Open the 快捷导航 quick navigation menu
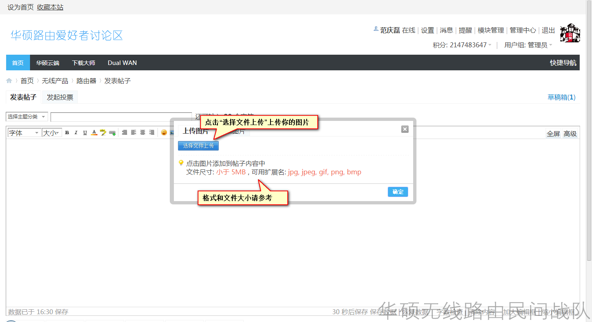 click(563, 63)
